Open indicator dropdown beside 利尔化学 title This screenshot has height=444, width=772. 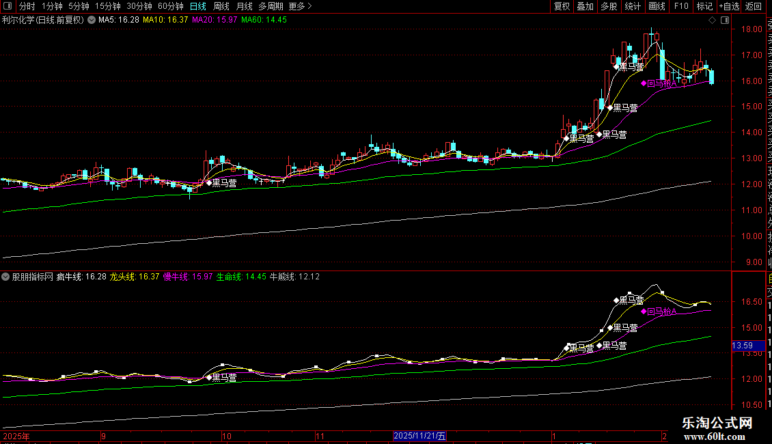tap(92, 20)
